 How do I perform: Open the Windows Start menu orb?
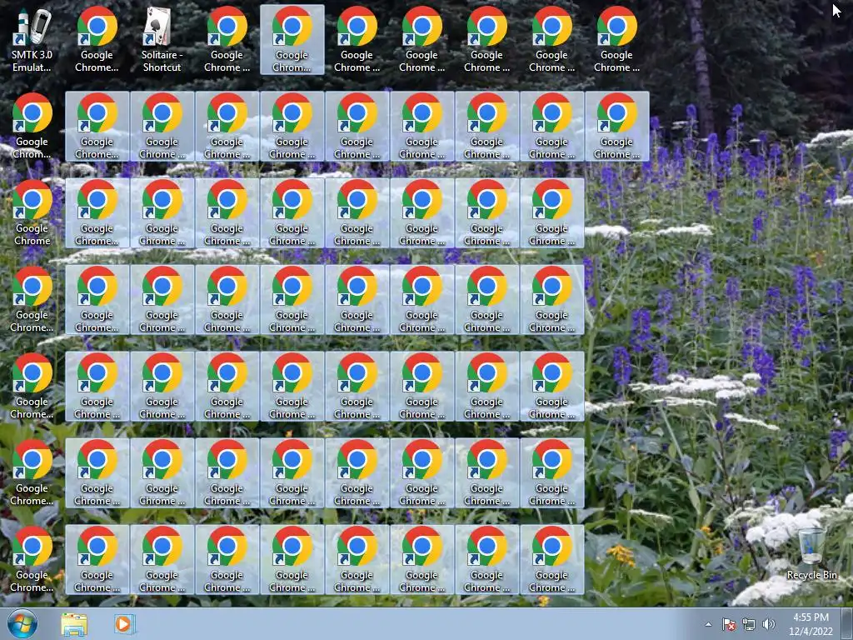(x=22, y=623)
